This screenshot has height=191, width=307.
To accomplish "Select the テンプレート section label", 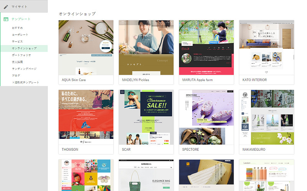I will [x=21, y=19].
